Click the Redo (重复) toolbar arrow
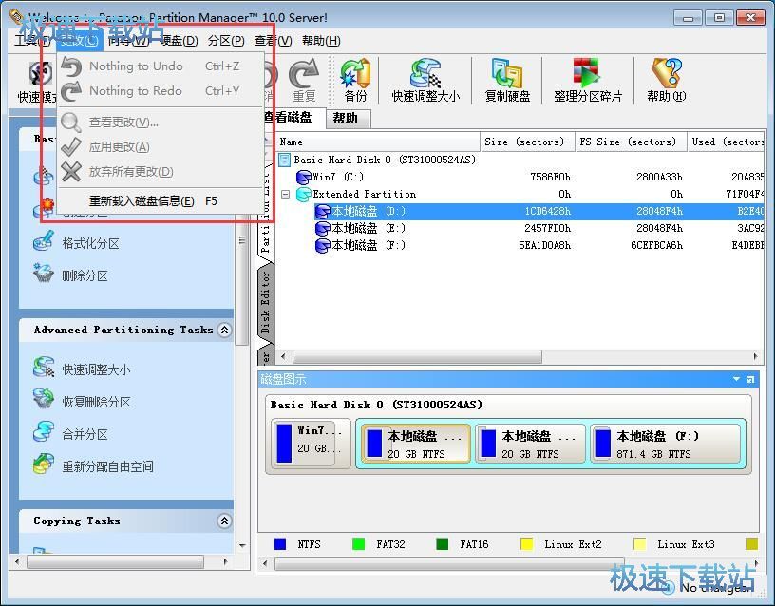 point(304,73)
